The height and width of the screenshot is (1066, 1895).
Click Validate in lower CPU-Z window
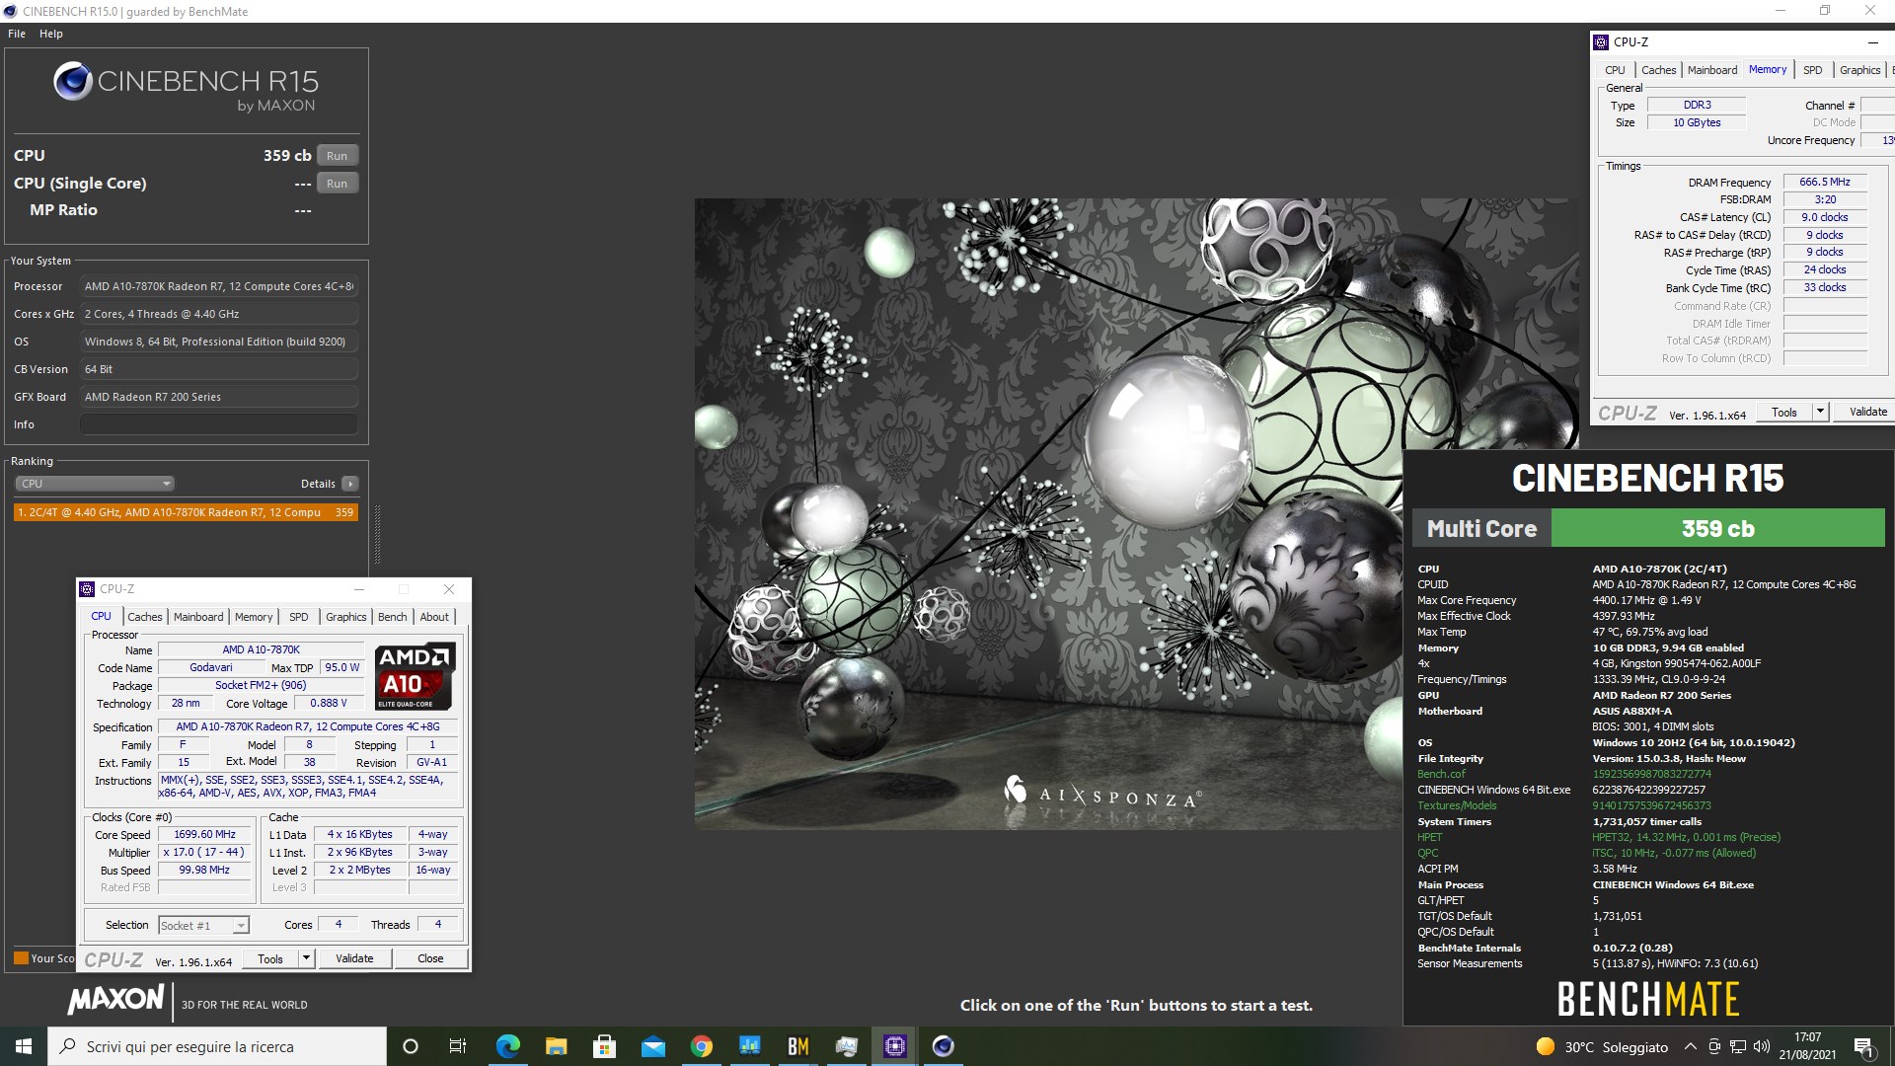click(x=354, y=958)
